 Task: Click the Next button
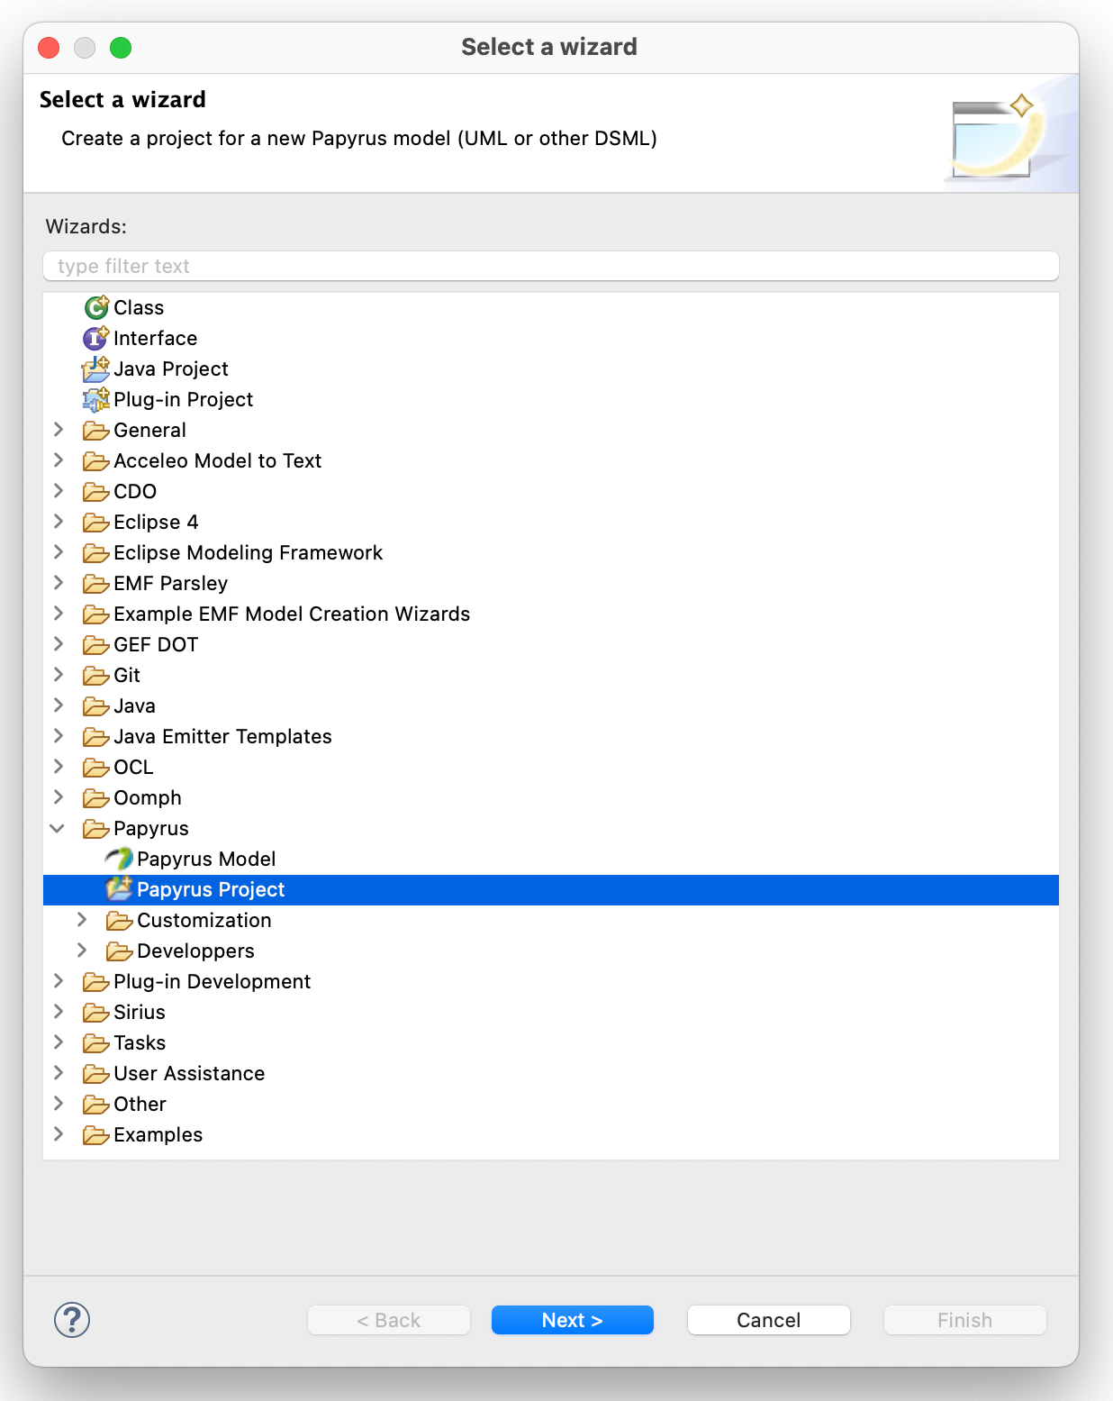573,1320
